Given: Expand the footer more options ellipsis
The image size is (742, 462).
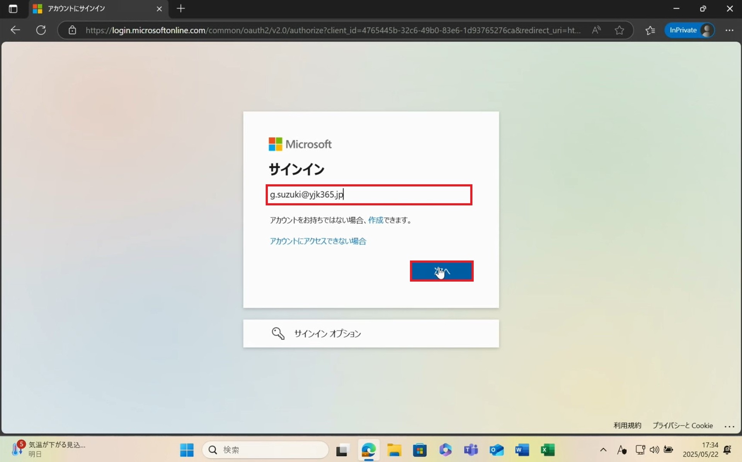Looking at the screenshot, I should (729, 426).
